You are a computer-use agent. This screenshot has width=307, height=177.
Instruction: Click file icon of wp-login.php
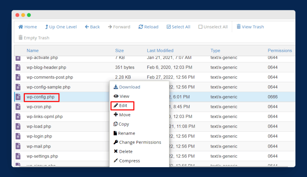[x=18, y=136]
